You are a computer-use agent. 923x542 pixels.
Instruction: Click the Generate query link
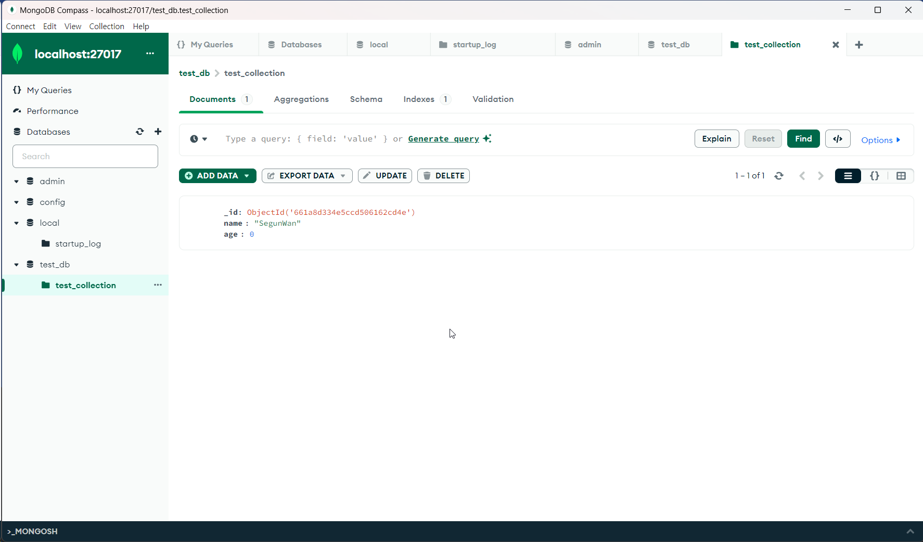point(443,139)
